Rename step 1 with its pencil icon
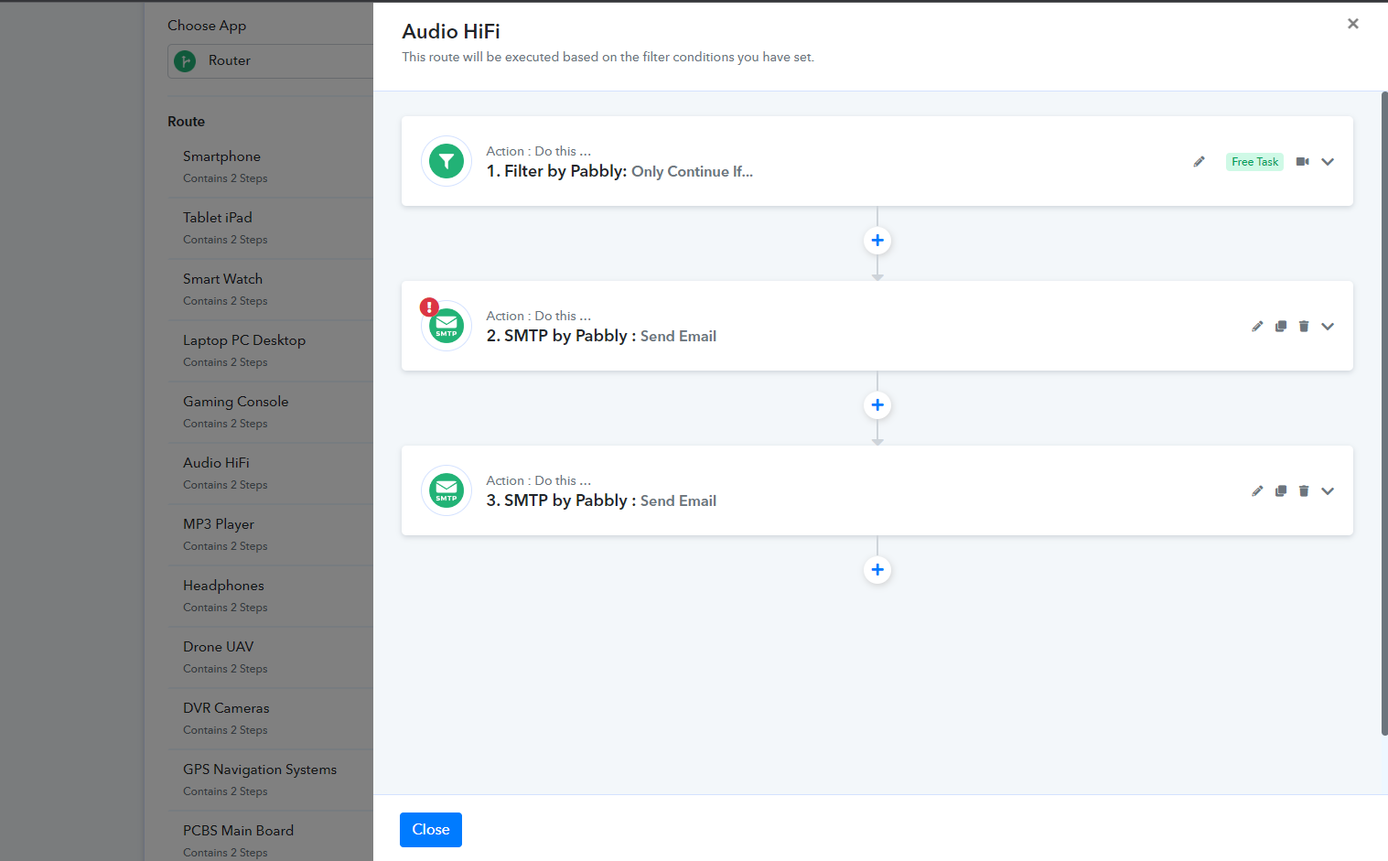Screen dimensions: 1388x861 coord(1199,162)
